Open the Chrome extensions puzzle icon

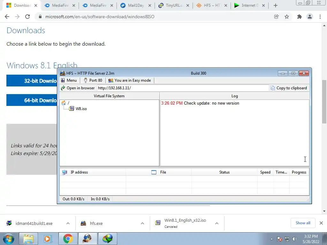point(300,17)
